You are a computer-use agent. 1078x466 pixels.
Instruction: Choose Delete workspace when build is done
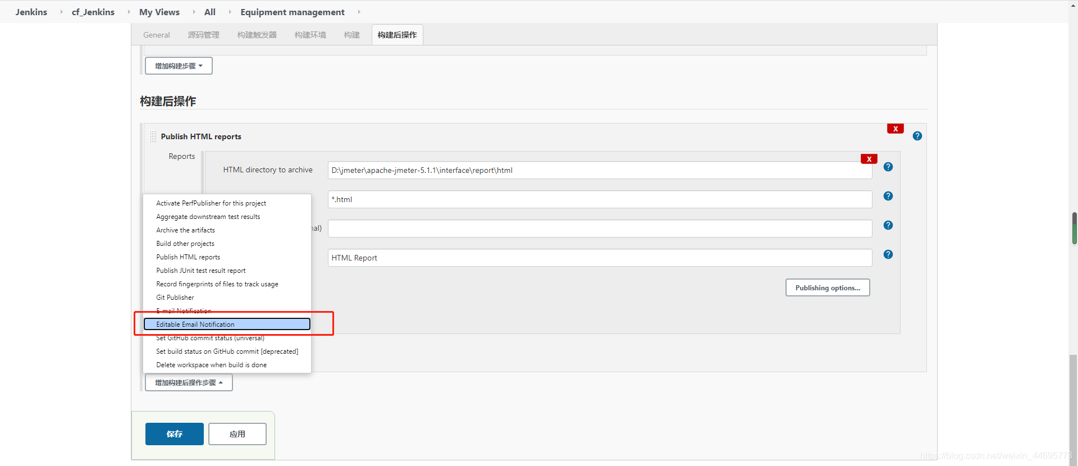[227, 365]
